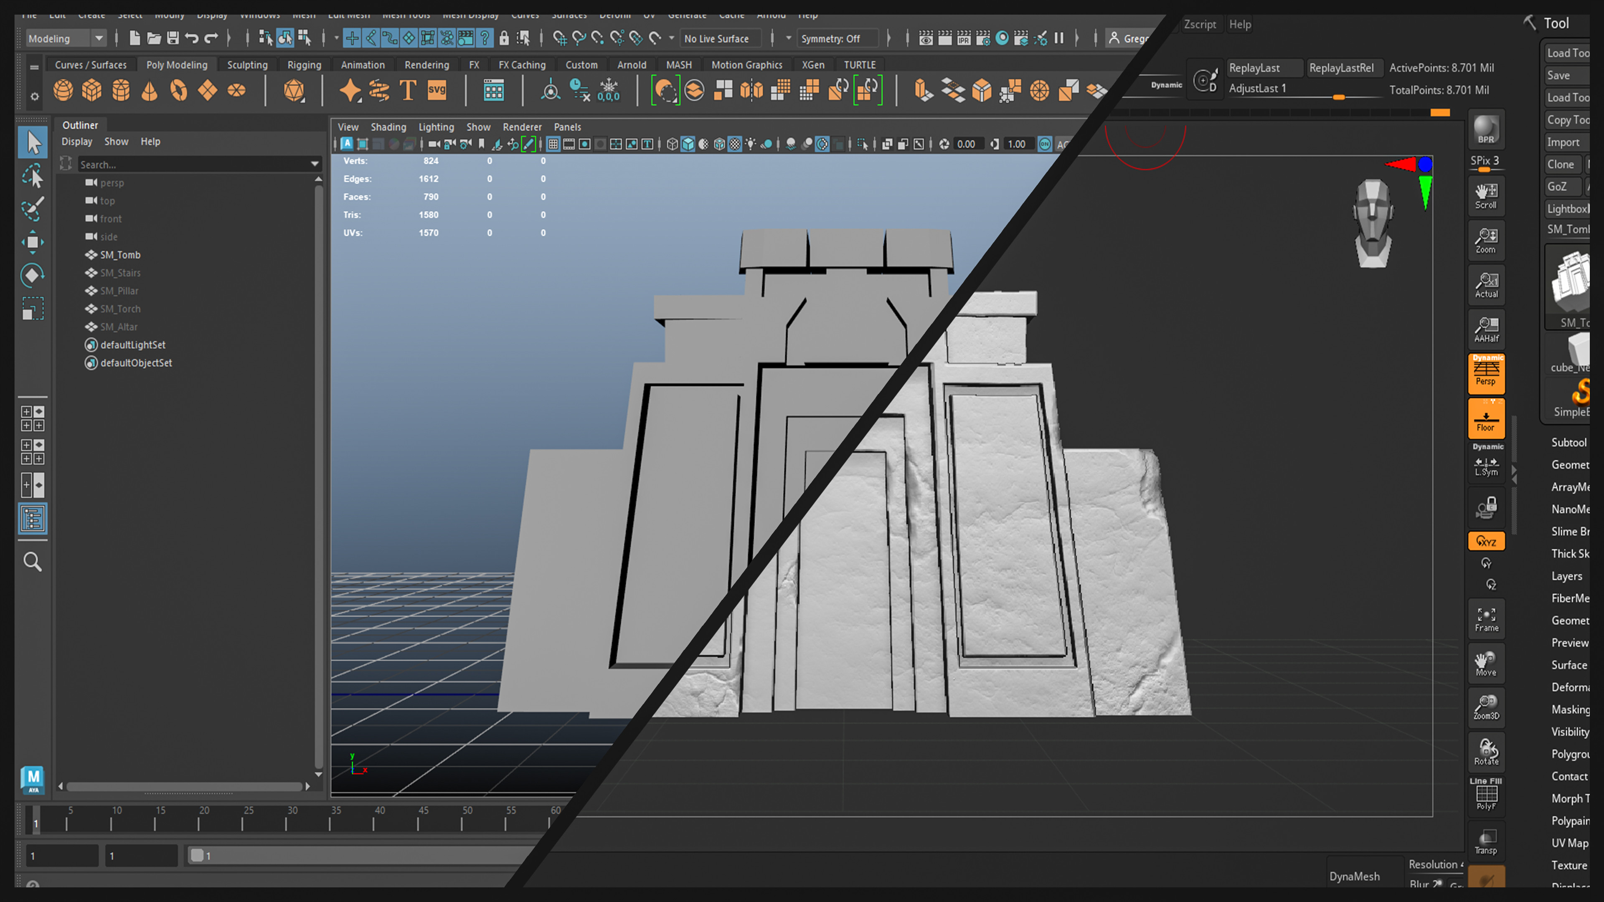Click the ZBrush Rotate view icon
The image size is (1604, 902).
(1486, 753)
